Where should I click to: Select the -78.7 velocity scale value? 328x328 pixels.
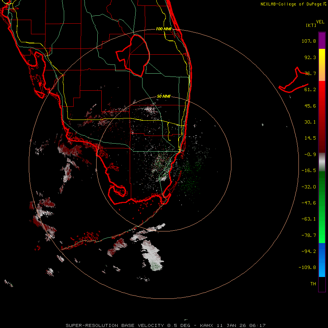pos(309,235)
